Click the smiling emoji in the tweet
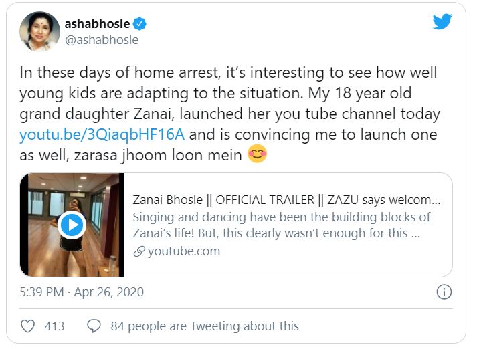The image size is (477, 349). pos(256,155)
